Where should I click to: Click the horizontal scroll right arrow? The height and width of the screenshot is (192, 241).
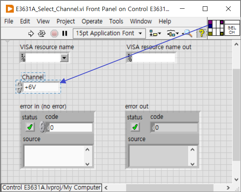click(x=228, y=188)
